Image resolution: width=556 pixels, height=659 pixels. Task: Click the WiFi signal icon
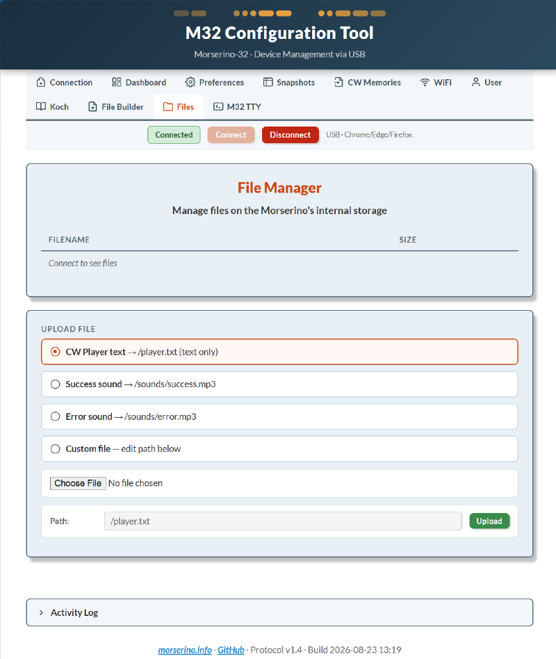[425, 82]
